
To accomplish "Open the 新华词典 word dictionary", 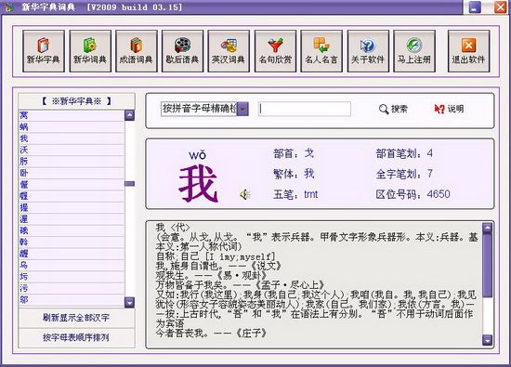I will [x=90, y=51].
